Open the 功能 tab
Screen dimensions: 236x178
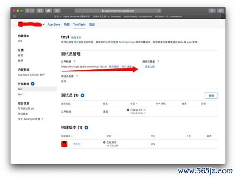click(67, 25)
